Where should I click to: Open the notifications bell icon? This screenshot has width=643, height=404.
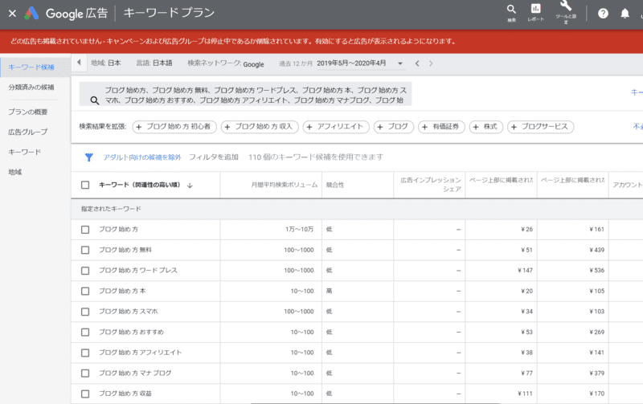pyautogui.click(x=625, y=14)
